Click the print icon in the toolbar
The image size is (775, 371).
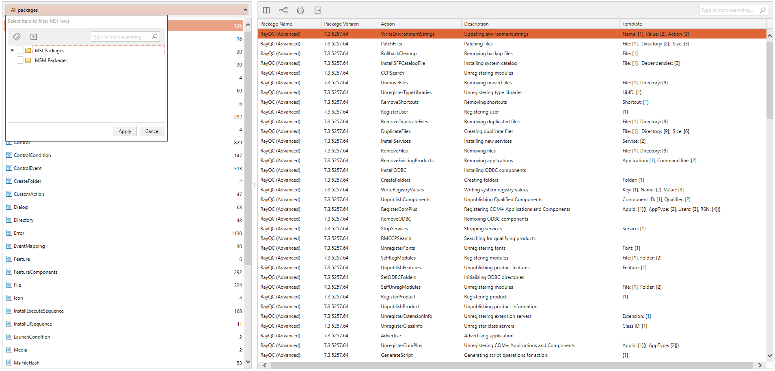point(300,10)
